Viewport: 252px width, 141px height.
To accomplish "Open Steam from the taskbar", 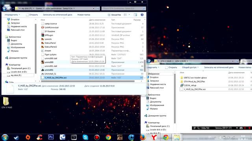I will pyautogui.click(x=17, y=137).
